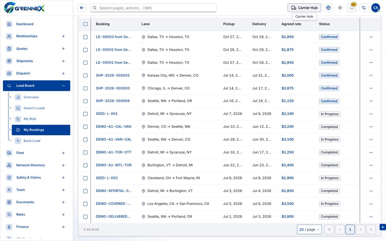Open the CA user avatar menu
Image resolution: width=386 pixels, height=241 pixels.
[x=376, y=8]
